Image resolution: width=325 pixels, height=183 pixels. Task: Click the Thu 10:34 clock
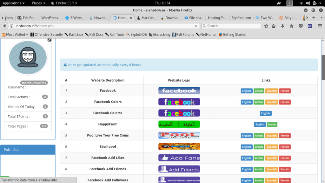tap(162, 3)
